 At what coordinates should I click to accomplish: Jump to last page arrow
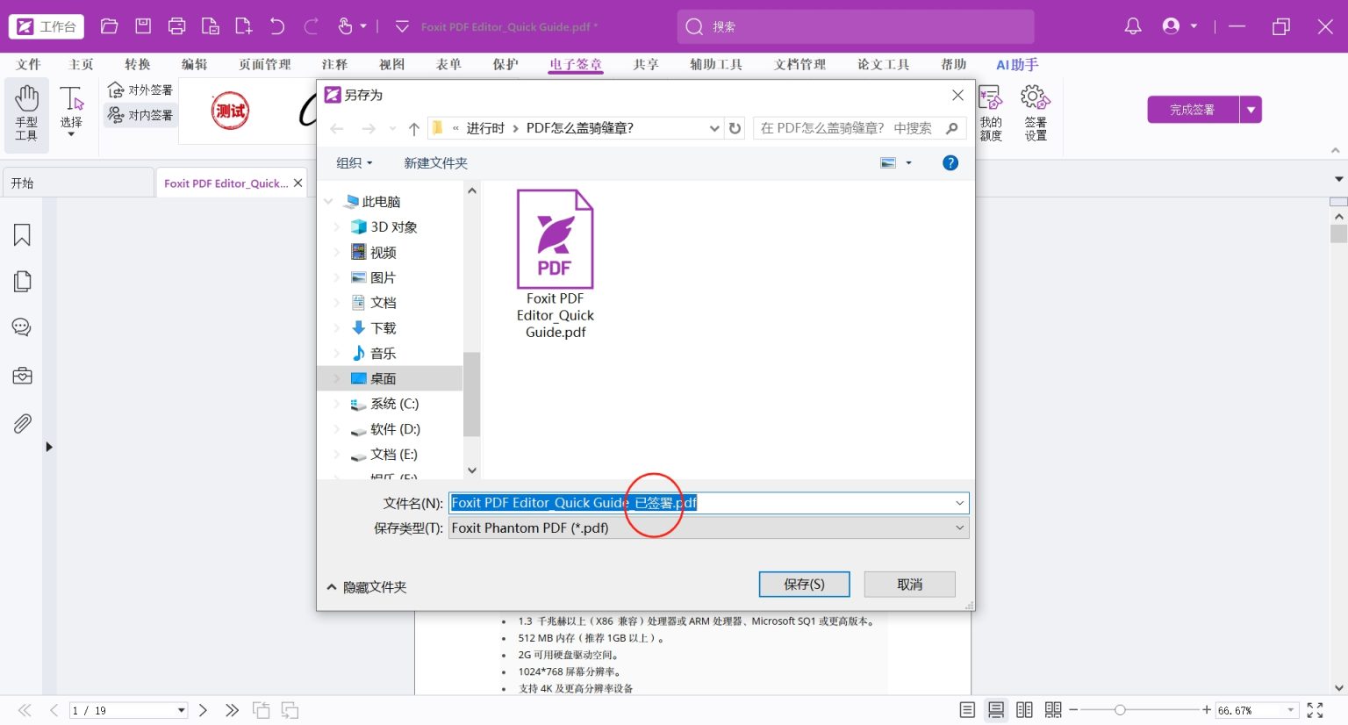pos(232,710)
